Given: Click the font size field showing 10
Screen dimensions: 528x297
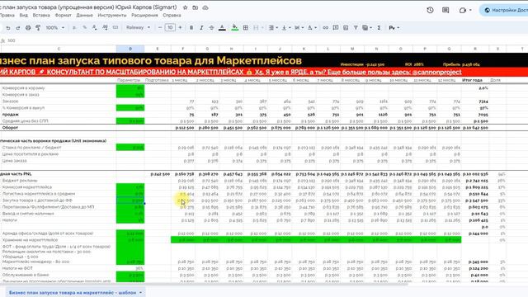Looking at the screenshot, I should pyautogui.click(x=170, y=27).
